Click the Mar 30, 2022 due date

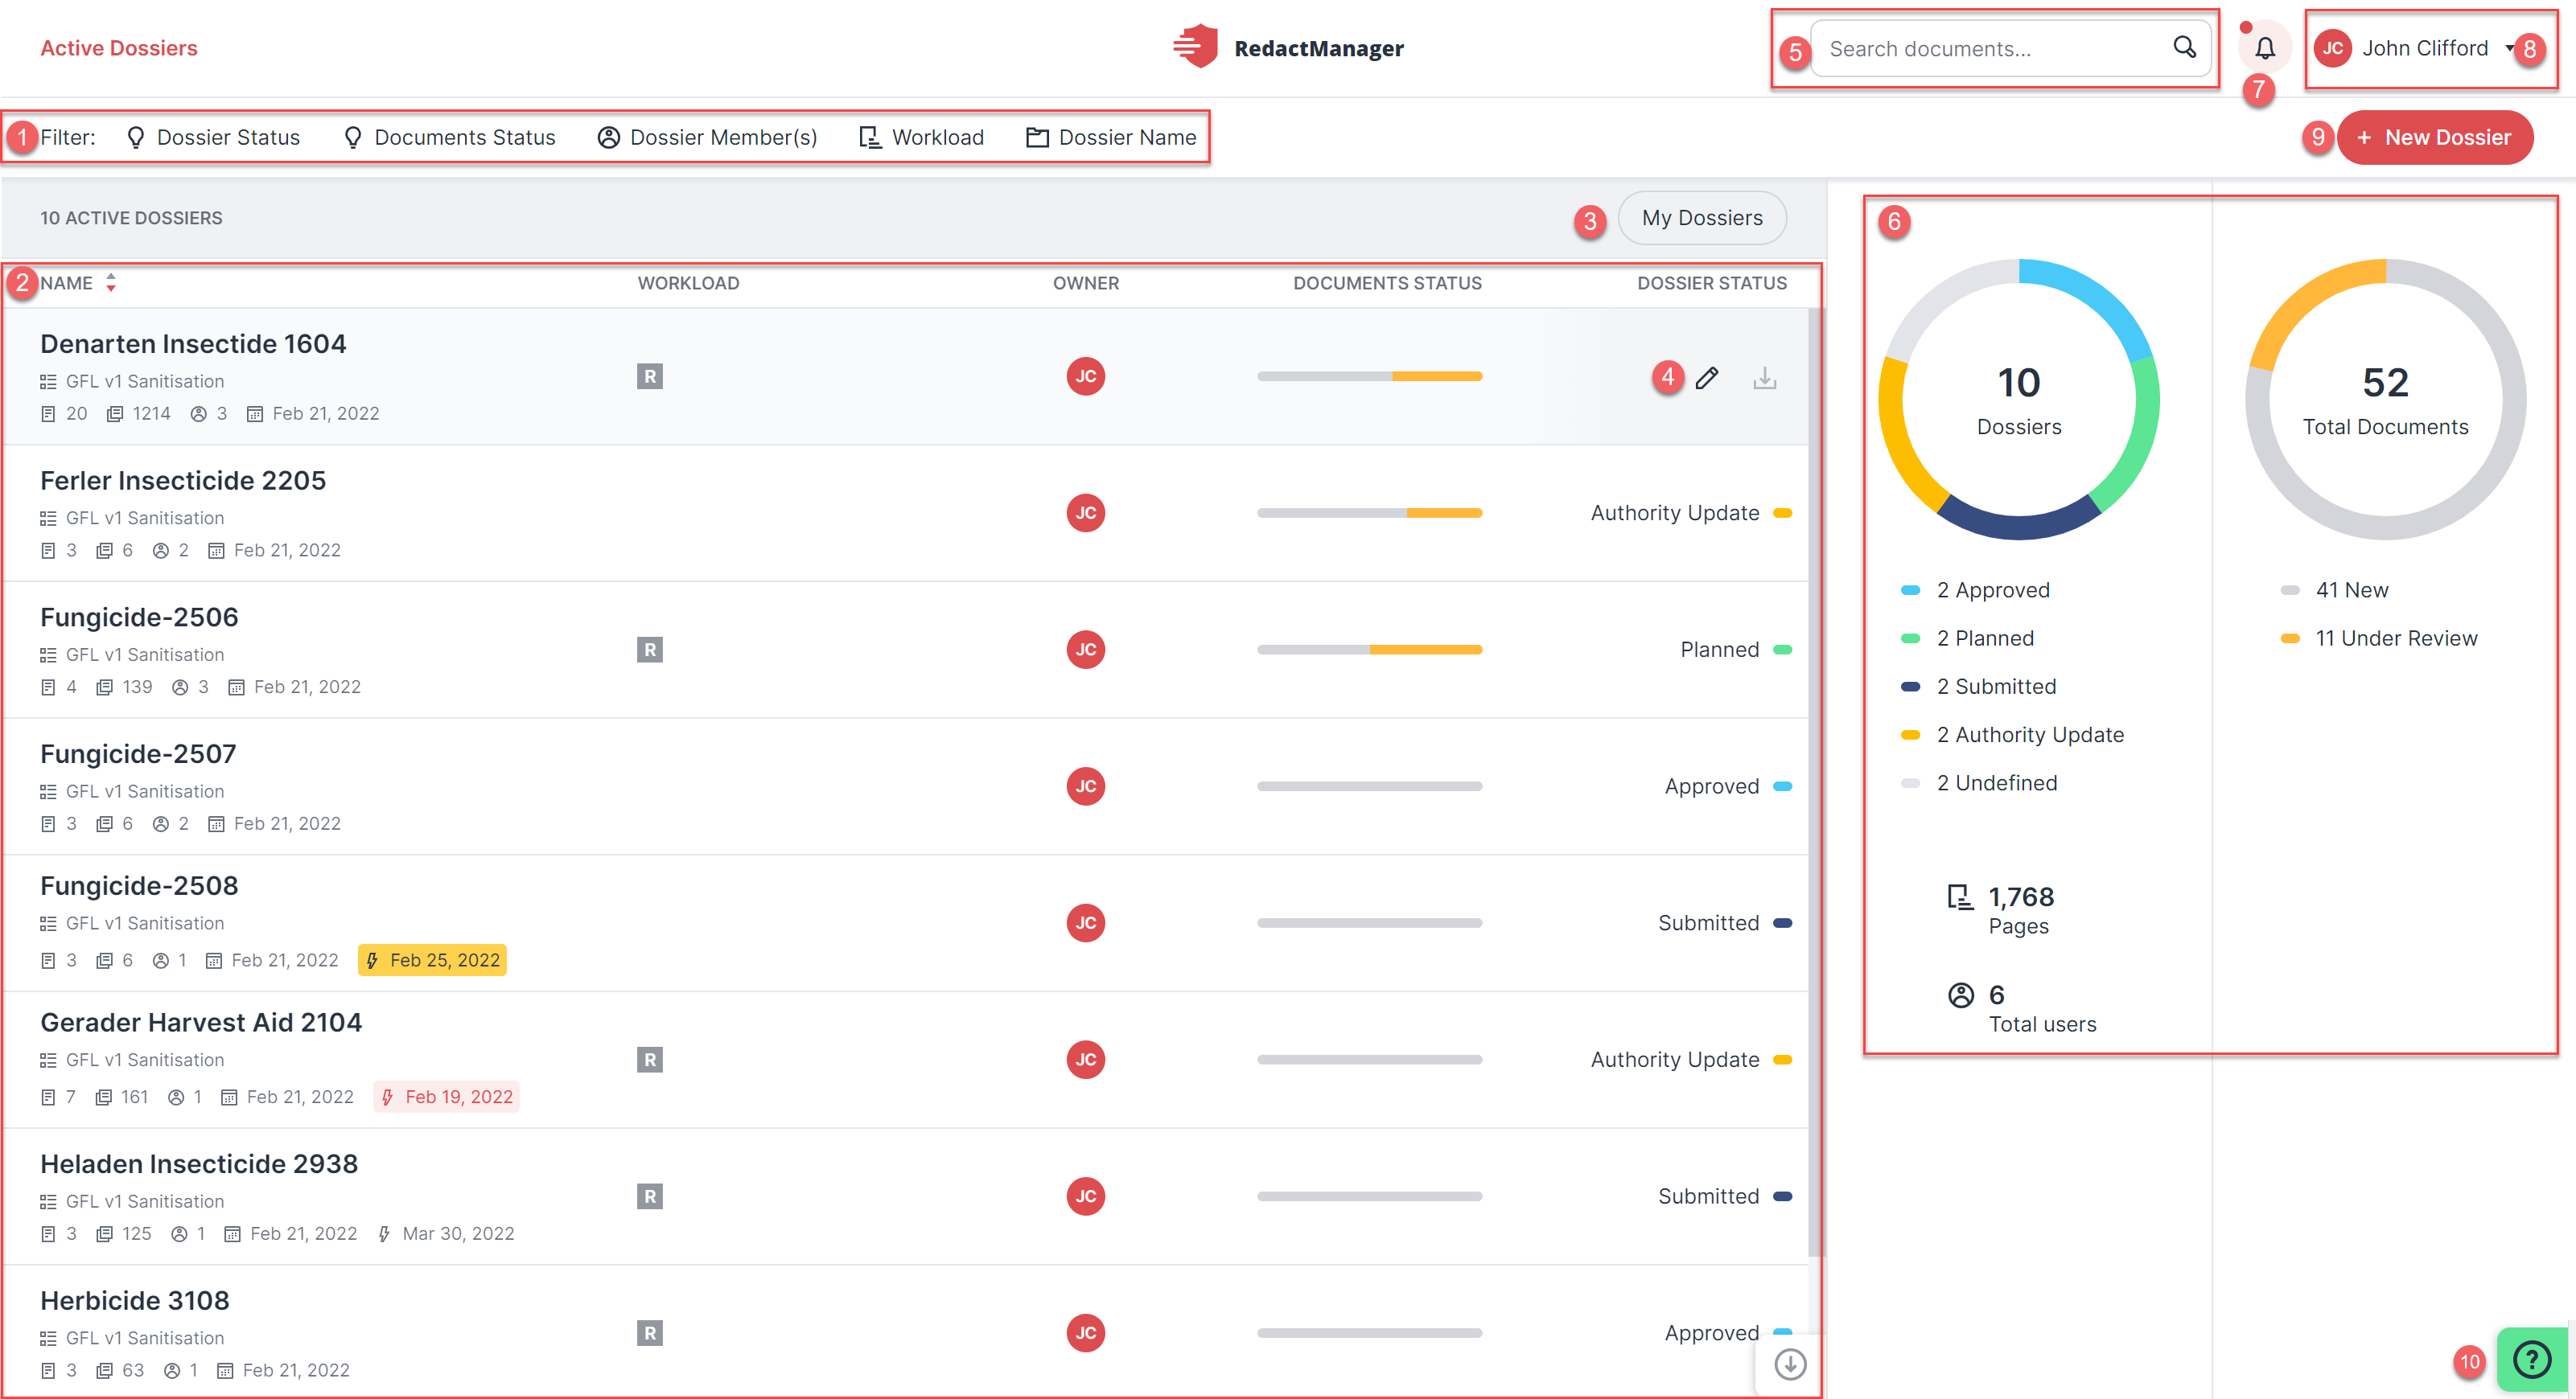pyautogui.click(x=446, y=1234)
